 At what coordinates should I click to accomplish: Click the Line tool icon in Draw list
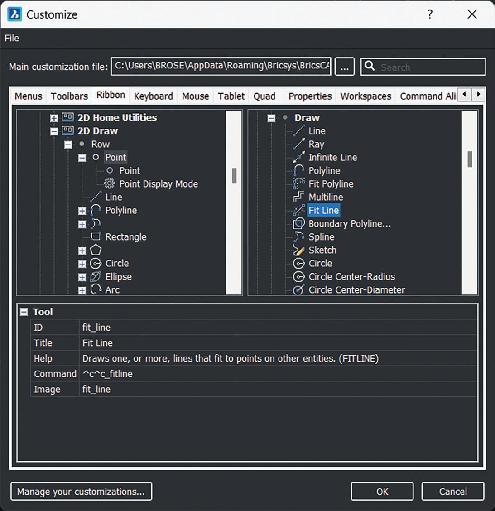click(299, 131)
